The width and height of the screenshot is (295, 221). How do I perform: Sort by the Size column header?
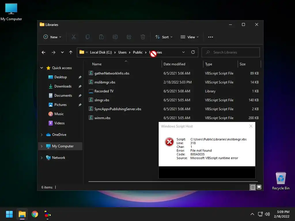(243, 64)
